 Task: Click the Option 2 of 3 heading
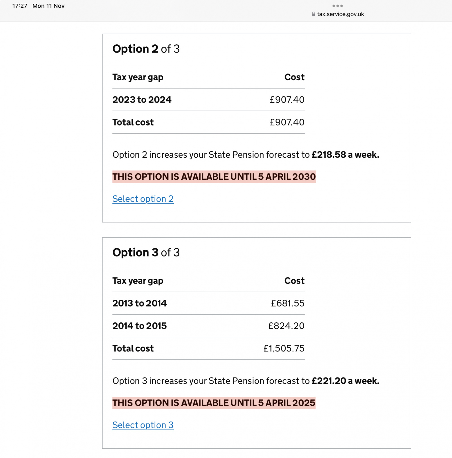pos(146,49)
